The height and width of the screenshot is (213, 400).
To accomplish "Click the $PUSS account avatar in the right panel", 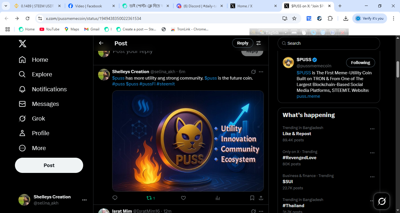I will coord(288,62).
